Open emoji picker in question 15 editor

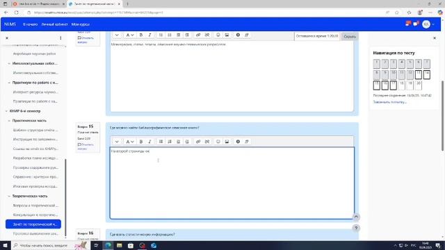click(218, 142)
